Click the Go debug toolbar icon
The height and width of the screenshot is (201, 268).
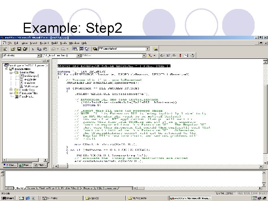[186, 55]
